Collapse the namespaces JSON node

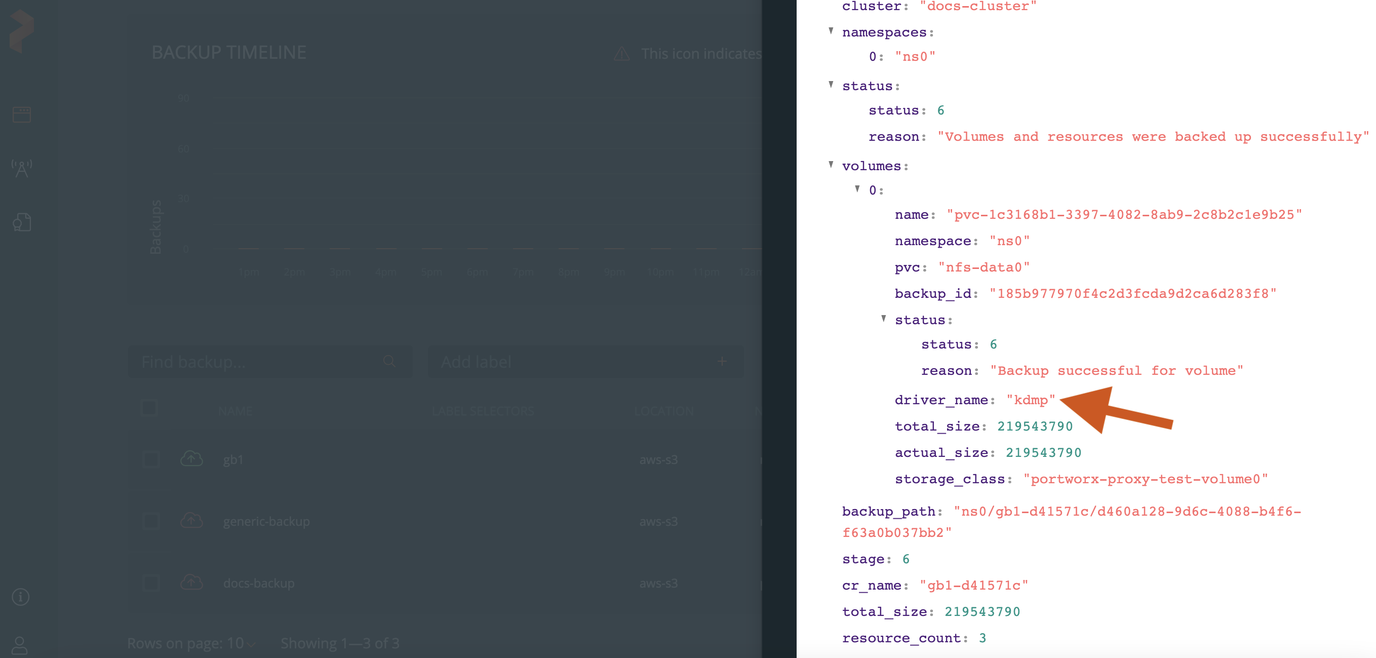click(831, 31)
